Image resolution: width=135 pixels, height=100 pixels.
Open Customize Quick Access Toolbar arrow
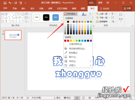coord(25,3)
